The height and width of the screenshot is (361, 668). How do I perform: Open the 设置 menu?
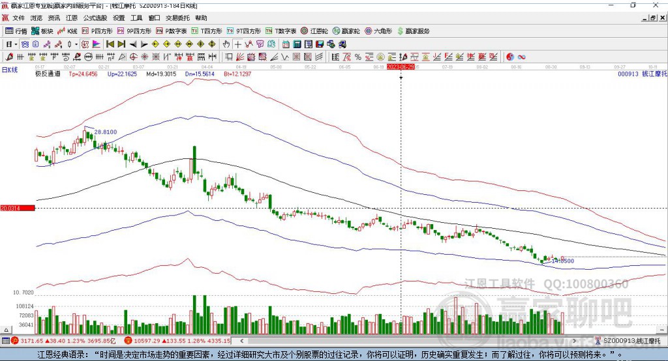click(119, 18)
